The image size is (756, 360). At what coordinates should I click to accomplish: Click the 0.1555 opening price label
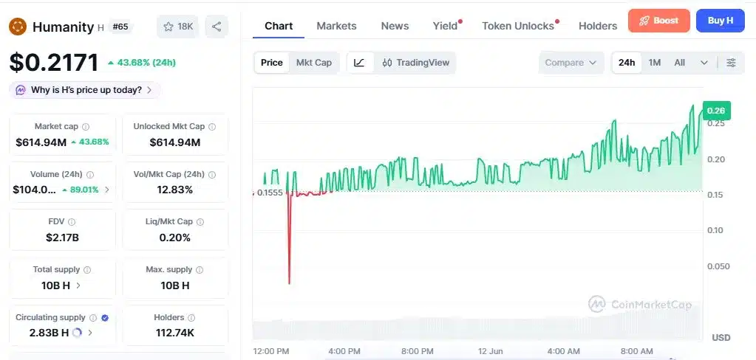(x=270, y=193)
